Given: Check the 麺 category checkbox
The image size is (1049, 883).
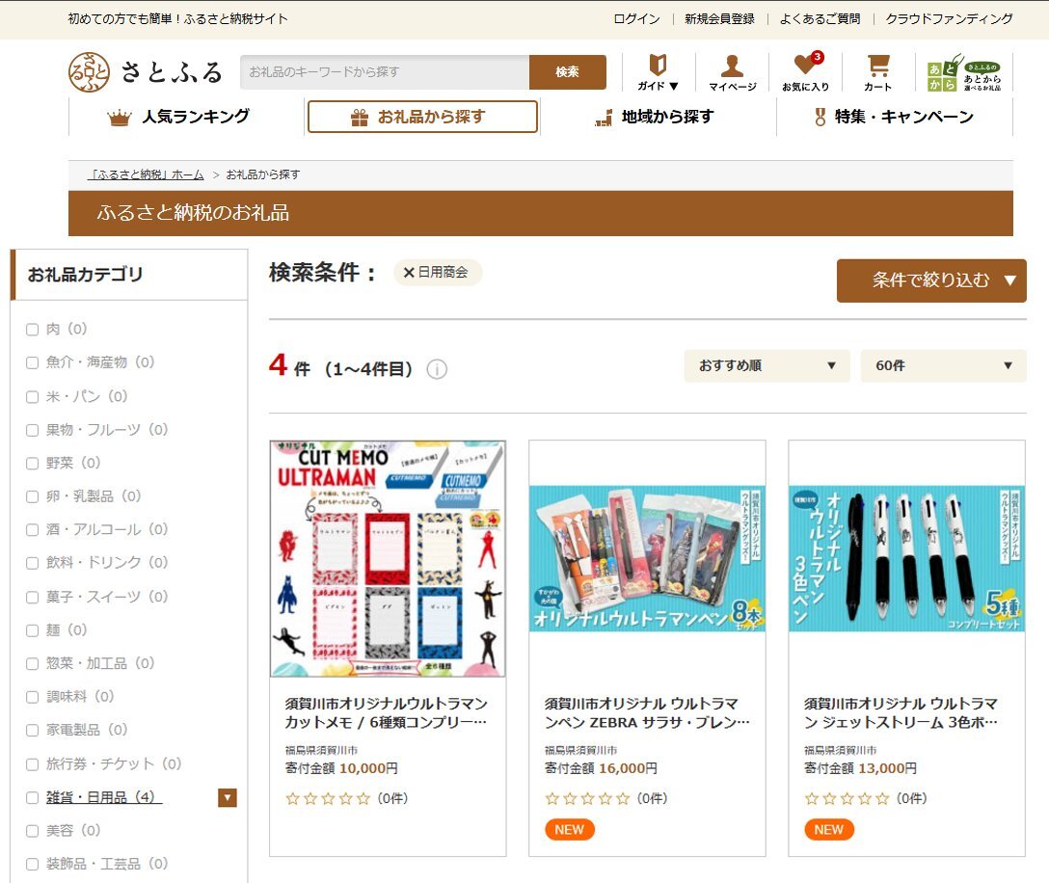Looking at the screenshot, I should tap(32, 630).
